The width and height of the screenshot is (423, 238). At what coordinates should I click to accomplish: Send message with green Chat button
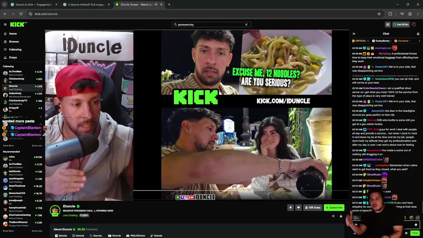click(x=415, y=233)
